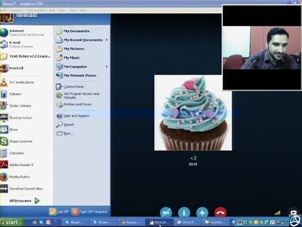Open Text.Ticker.v2.2.Crack folder entry
This screenshot has height=227, width=302.
[26, 56]
